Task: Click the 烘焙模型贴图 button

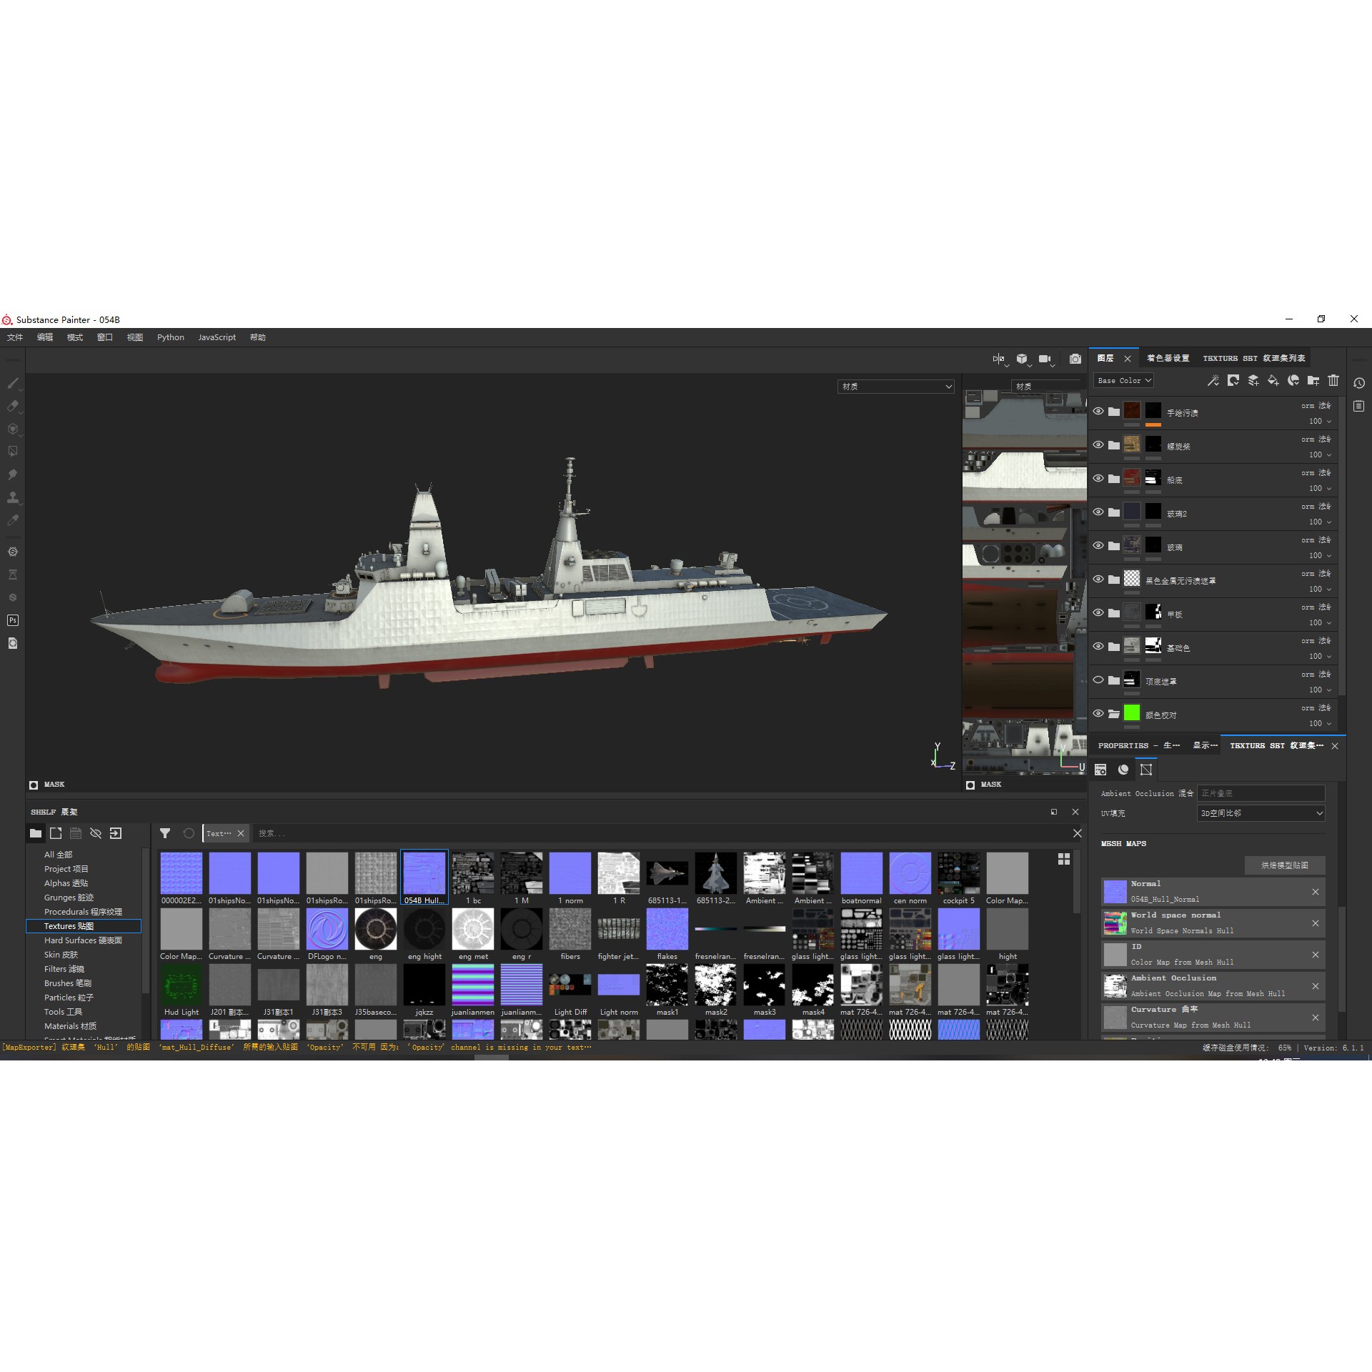Action: point(1284,865)
